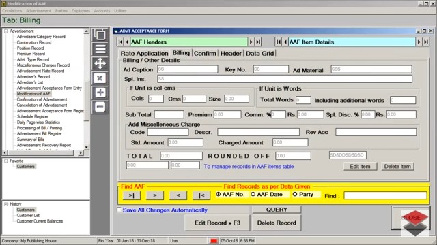
Task: Open the Accounts menu
Action: [x=102, y=11]
